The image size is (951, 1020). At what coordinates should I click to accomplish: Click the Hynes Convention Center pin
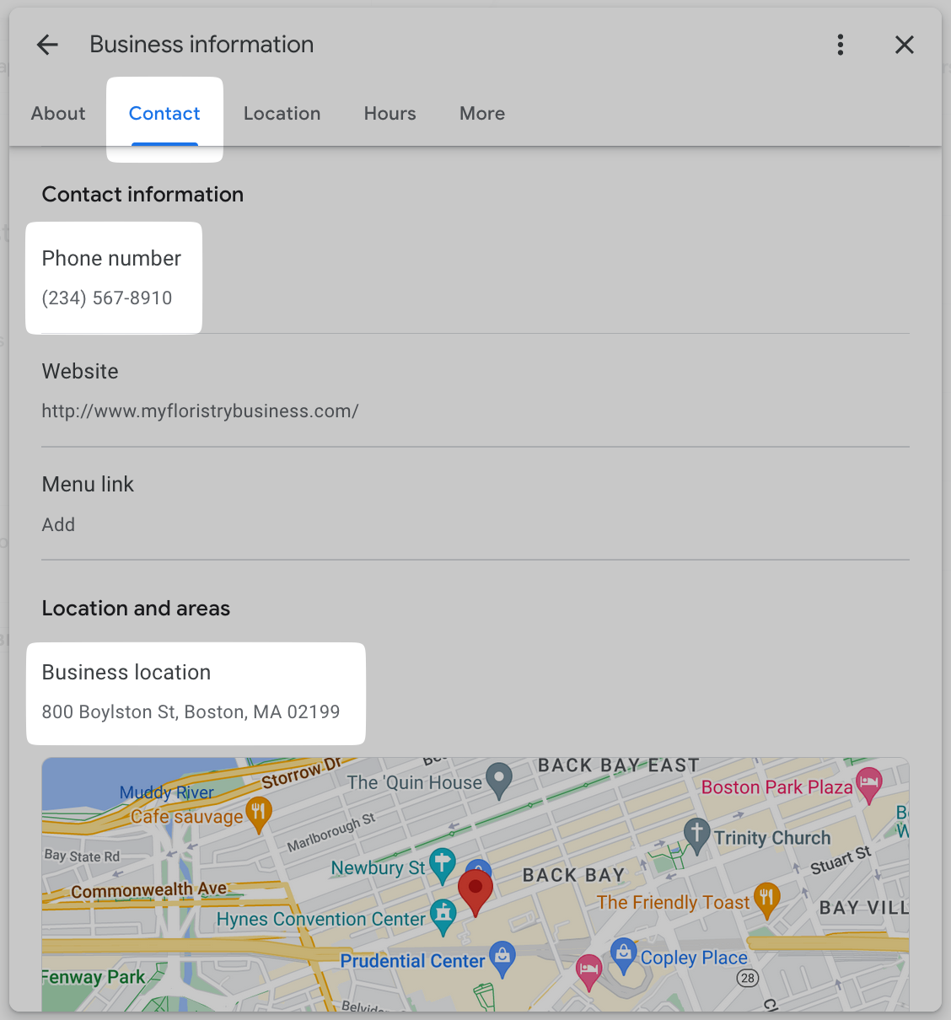(443, 915)
